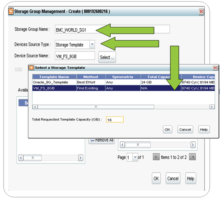Sort by Symmetrix column header

123,77
